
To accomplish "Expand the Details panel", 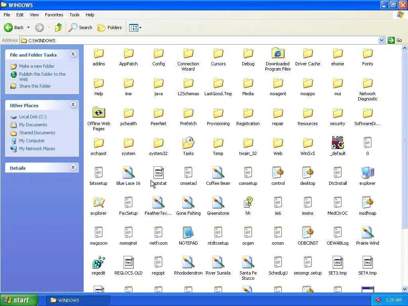I will coord(73,167).
